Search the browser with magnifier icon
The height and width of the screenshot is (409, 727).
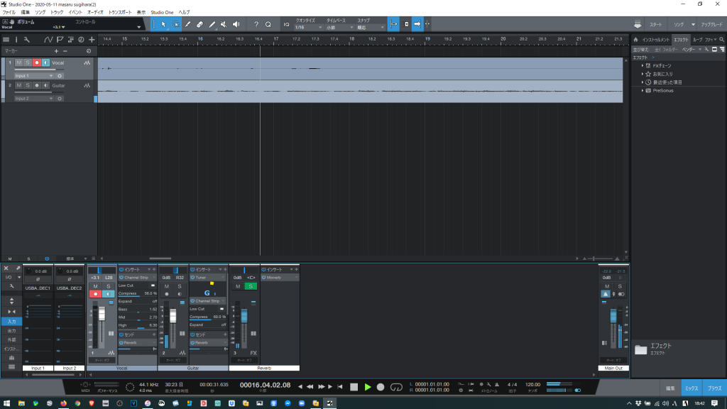721,40
